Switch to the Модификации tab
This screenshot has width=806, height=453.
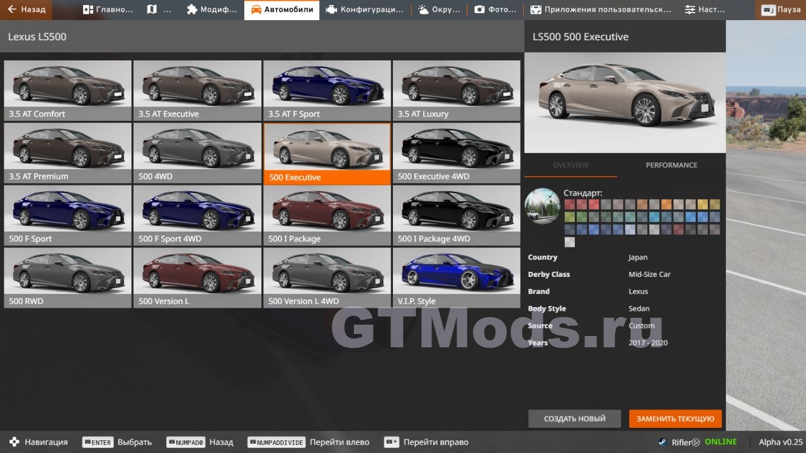tap(212, 9)
